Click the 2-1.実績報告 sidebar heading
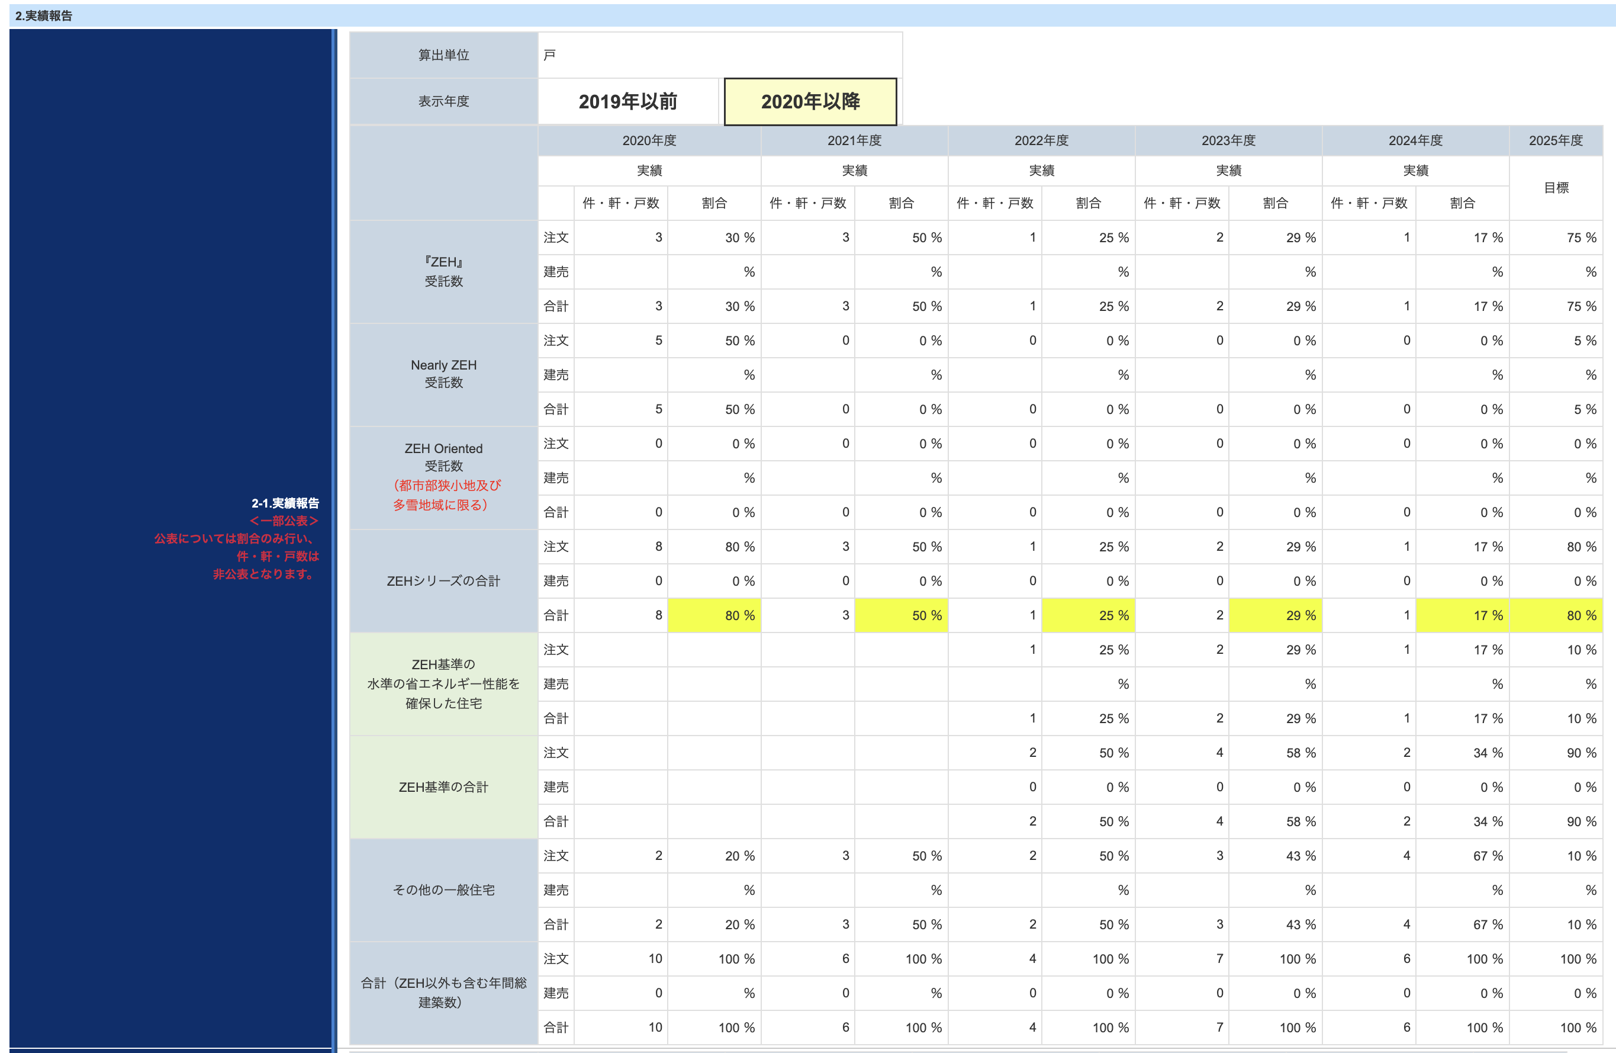Viewport: 1616px width, 1053px height. tap(285, 503)
